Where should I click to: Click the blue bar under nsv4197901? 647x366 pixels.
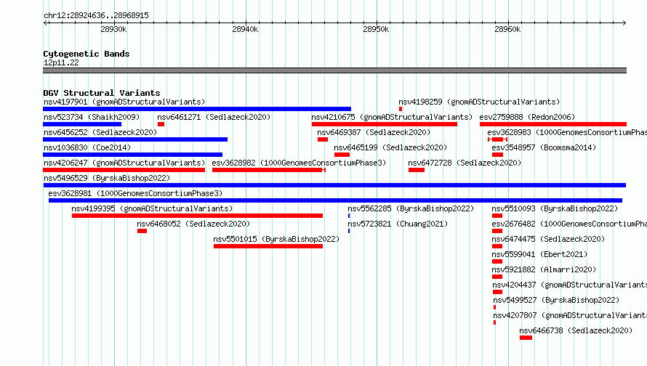tap(197, 109)
